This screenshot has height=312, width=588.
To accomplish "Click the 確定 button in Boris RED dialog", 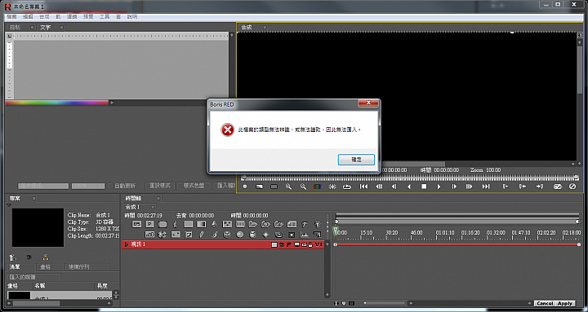I will click(x=356, y=160).
